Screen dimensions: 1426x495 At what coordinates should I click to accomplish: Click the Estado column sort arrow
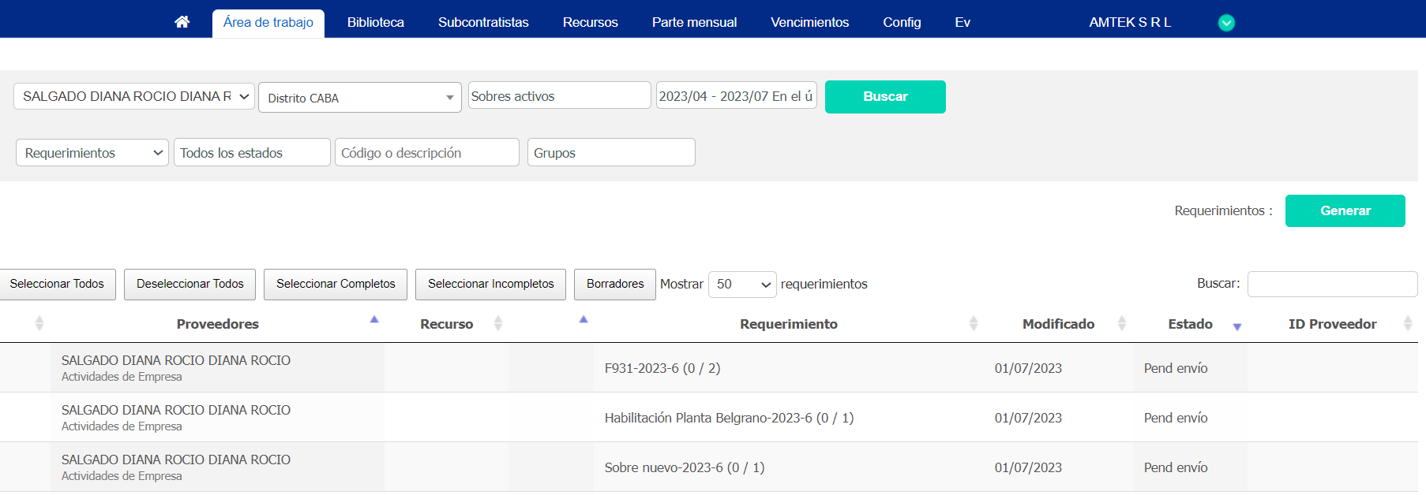pyautogui.click(x=1237, y=326)
